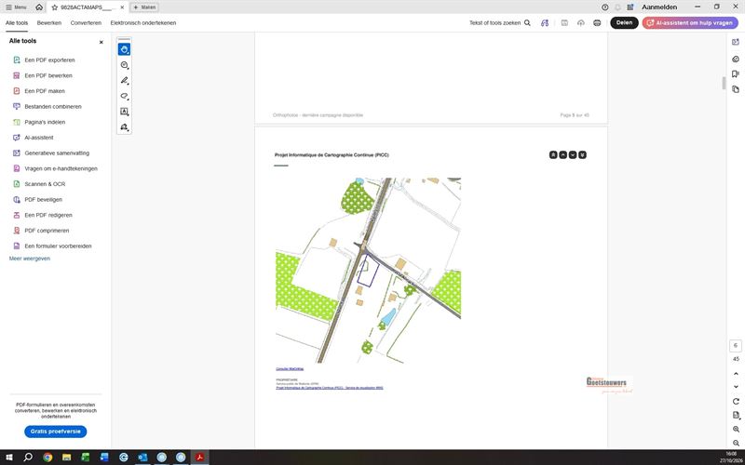This screenshot has width=745, height=465.
Task: Open the hamburger Menu button
Action: click(16, 7)
